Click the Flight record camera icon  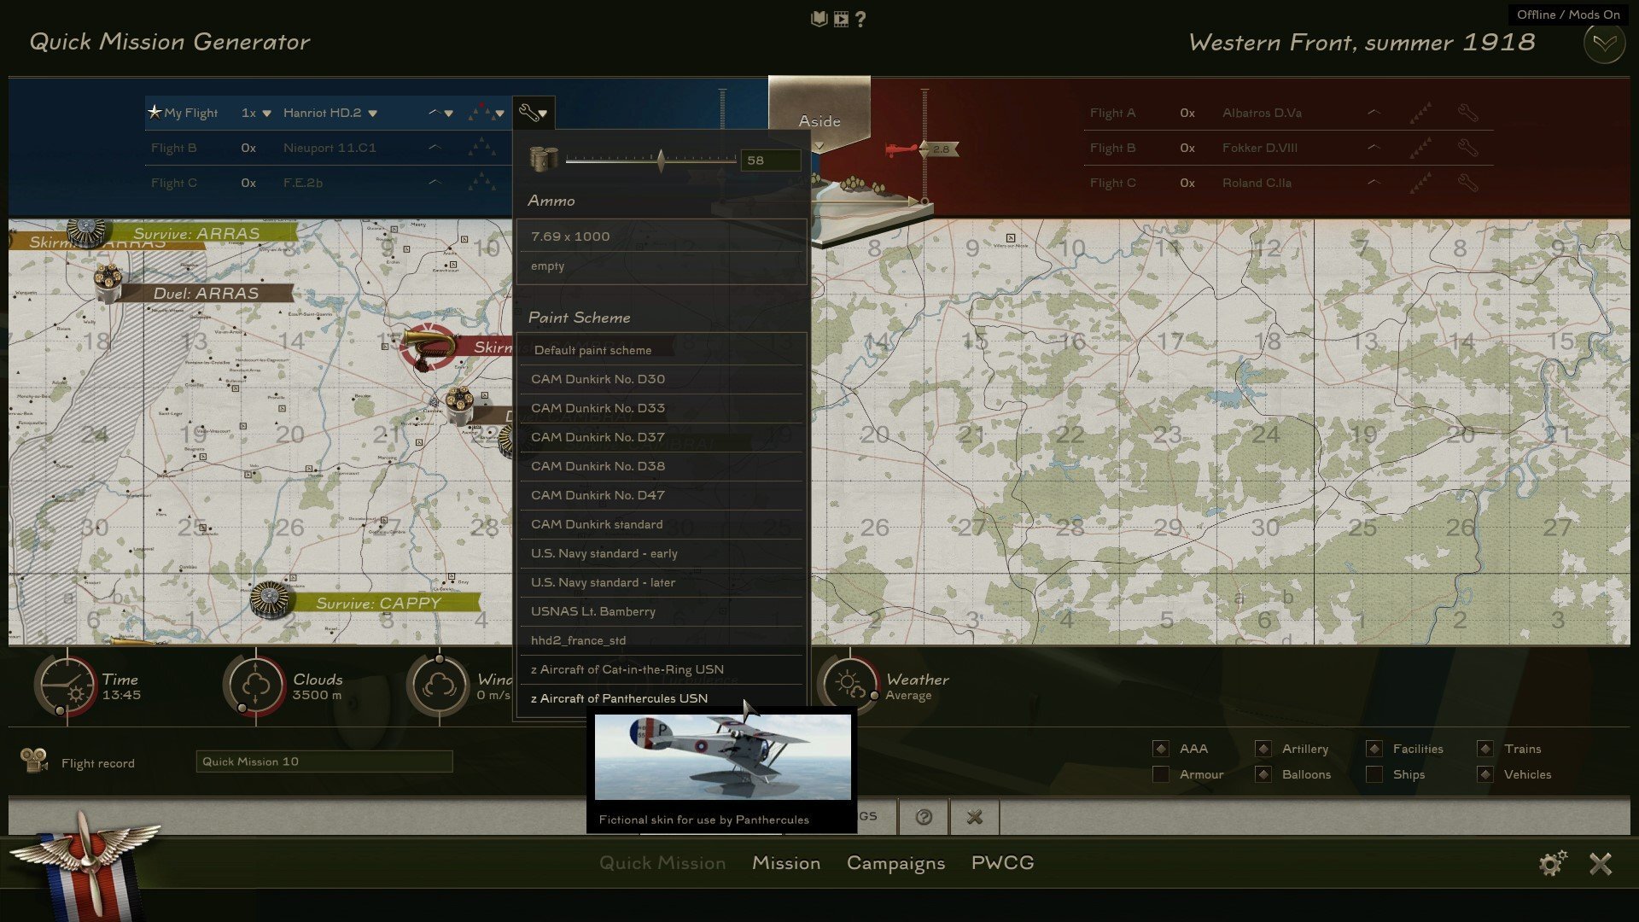pos(34,761)
